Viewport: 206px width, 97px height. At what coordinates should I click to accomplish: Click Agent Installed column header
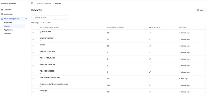pos(154,27)
